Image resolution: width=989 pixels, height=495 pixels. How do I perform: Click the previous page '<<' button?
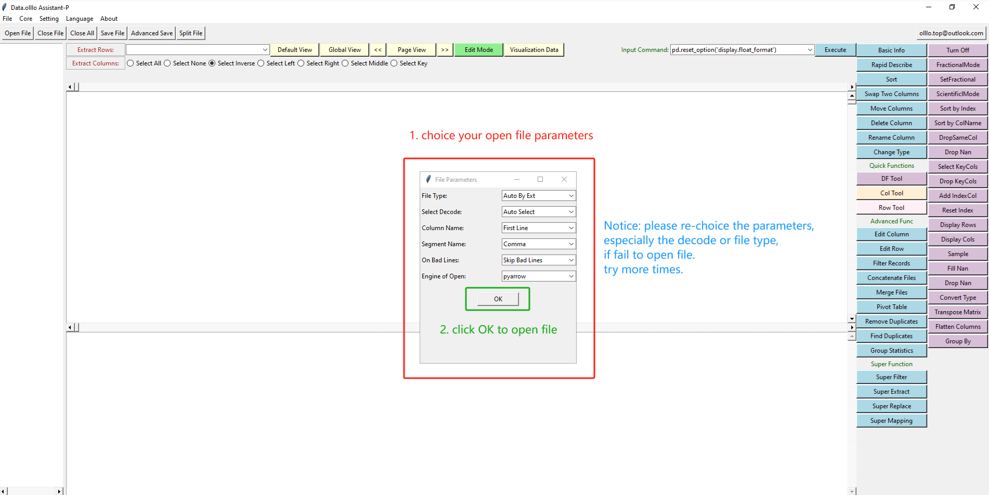(378, 50)
